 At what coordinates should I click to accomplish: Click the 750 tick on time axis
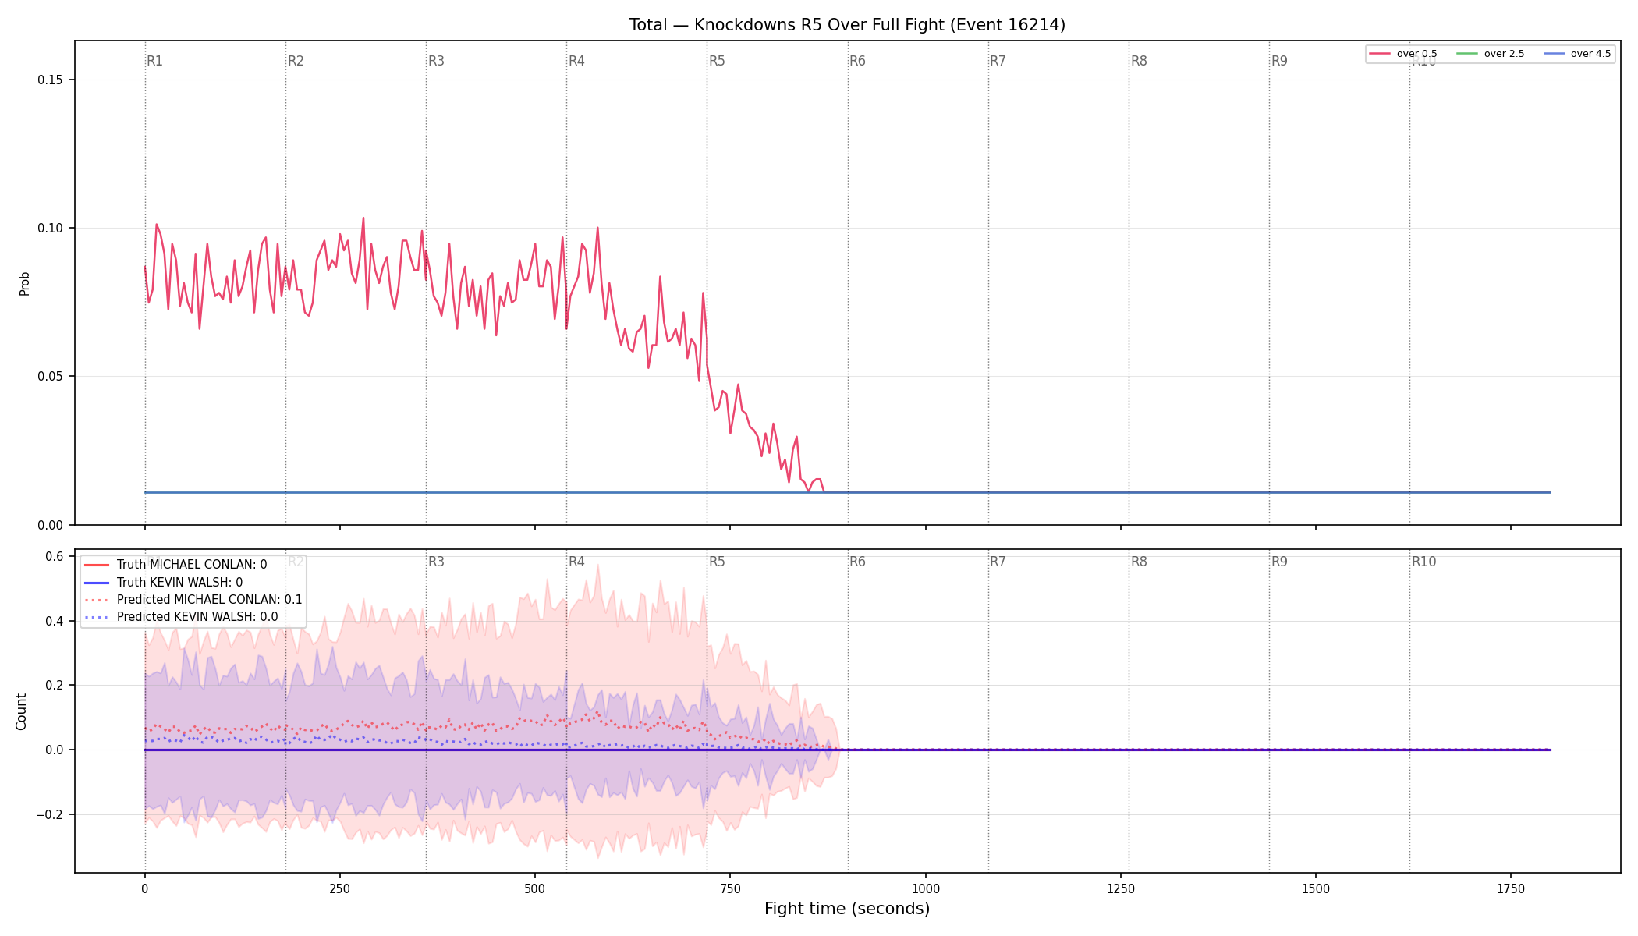730,888
